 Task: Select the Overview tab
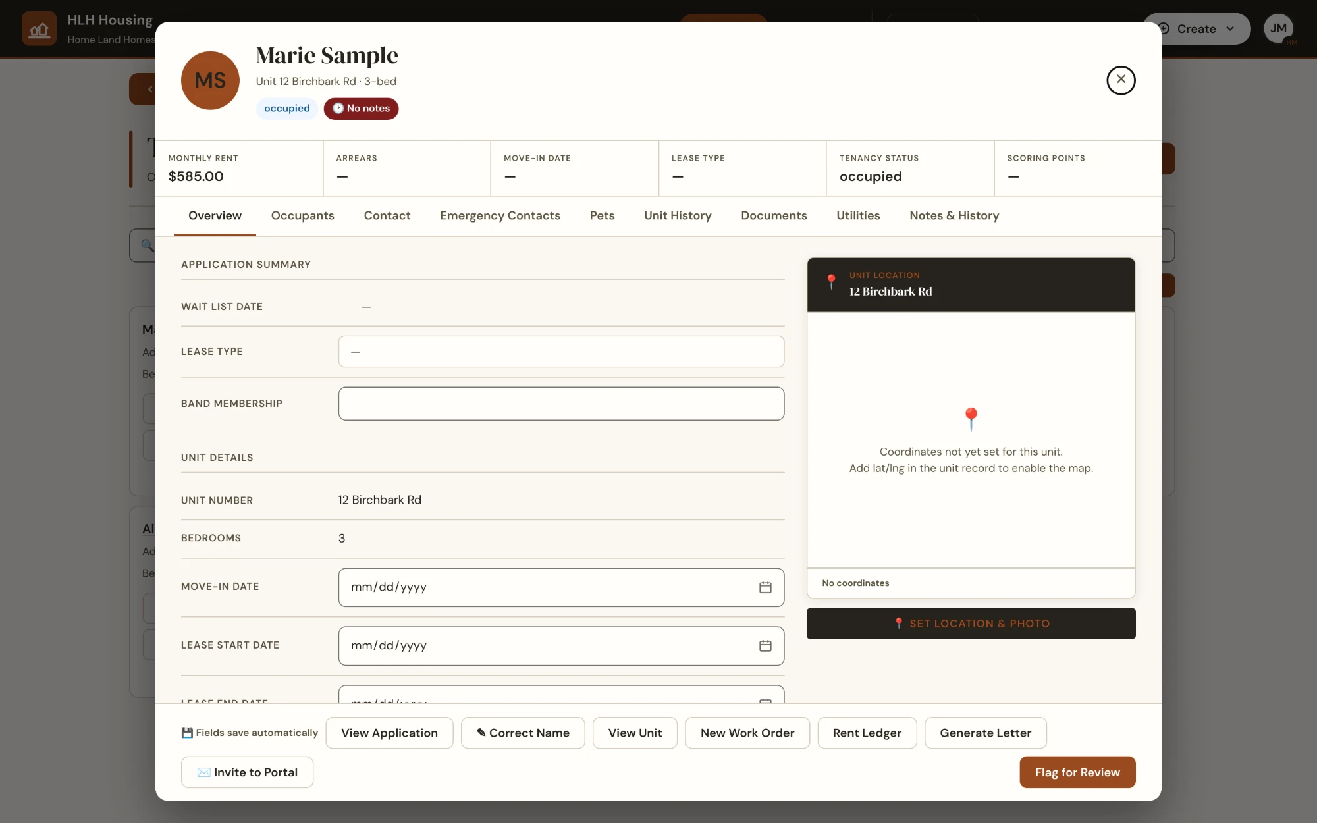pyautogui.click(x=215, y=215)
